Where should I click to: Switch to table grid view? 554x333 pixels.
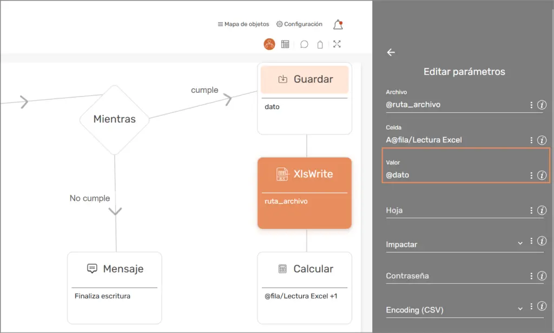(285, 44)
